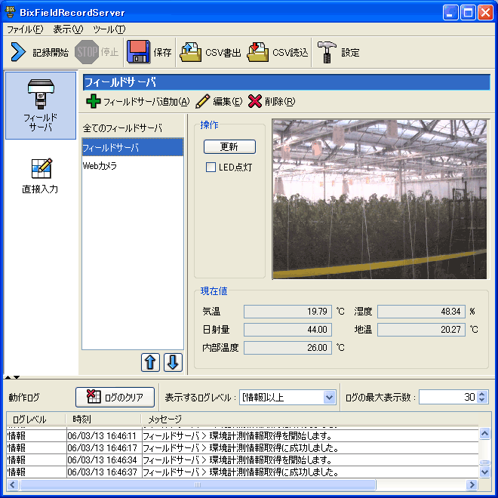Image resolution: width=498 pixels, height=498 pixels.
Task: Click the red X 削除 delete icon
Action: click(x=255, y=102)
